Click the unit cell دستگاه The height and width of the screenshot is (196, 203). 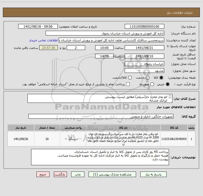[73, 139]
